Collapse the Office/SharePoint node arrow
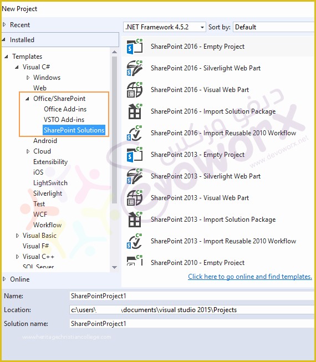This screenshot has width=316, height=362. point(28,99)
